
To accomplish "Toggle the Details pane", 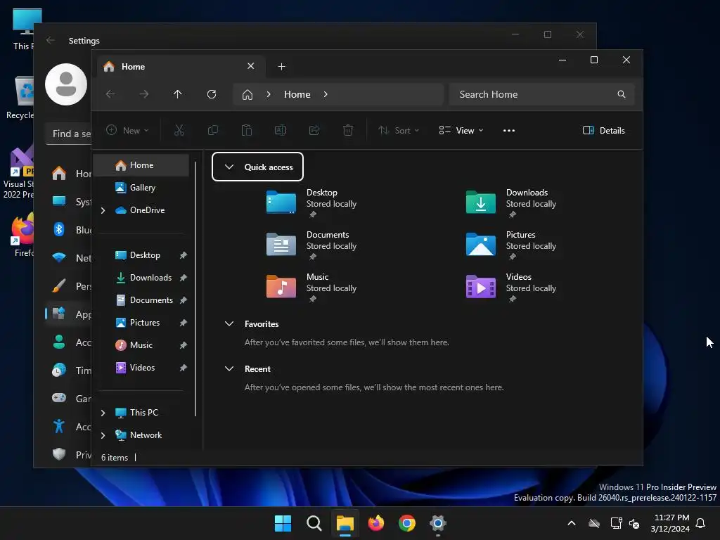I will click(x=603, y=130).
